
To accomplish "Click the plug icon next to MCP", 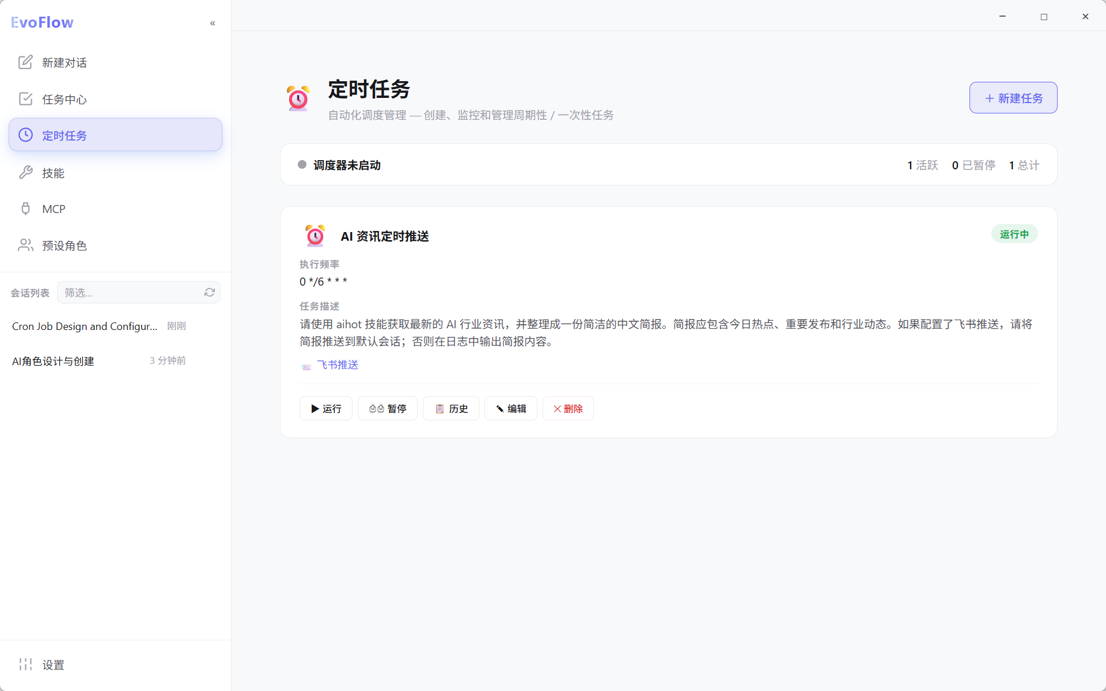I will pyautogui.click(x=25, y=208).
